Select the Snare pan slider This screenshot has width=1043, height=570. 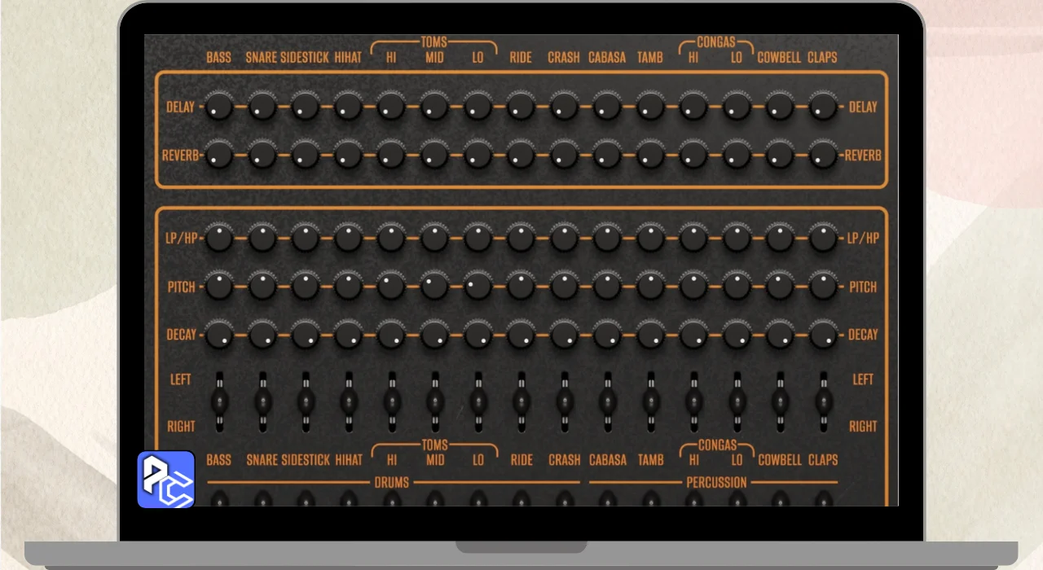click(x=262, y=401)
